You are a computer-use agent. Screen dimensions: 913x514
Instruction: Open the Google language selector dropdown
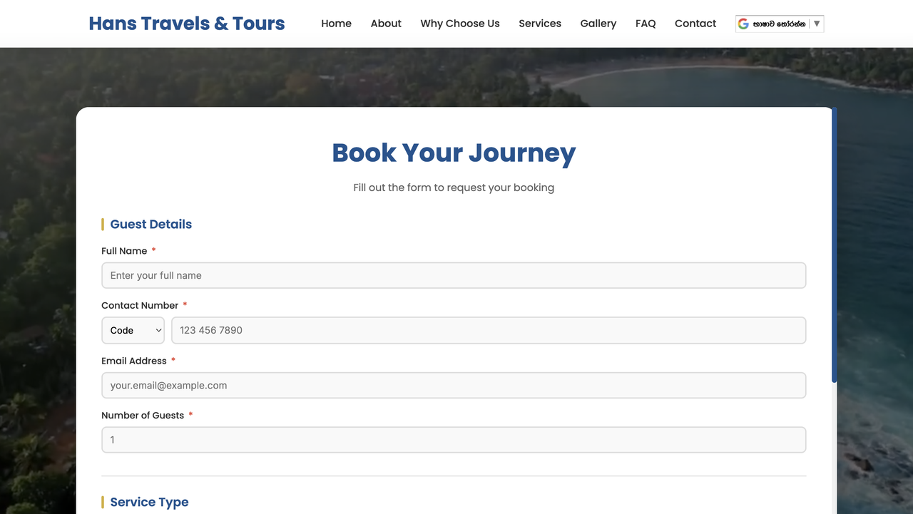tap(780, 23)
